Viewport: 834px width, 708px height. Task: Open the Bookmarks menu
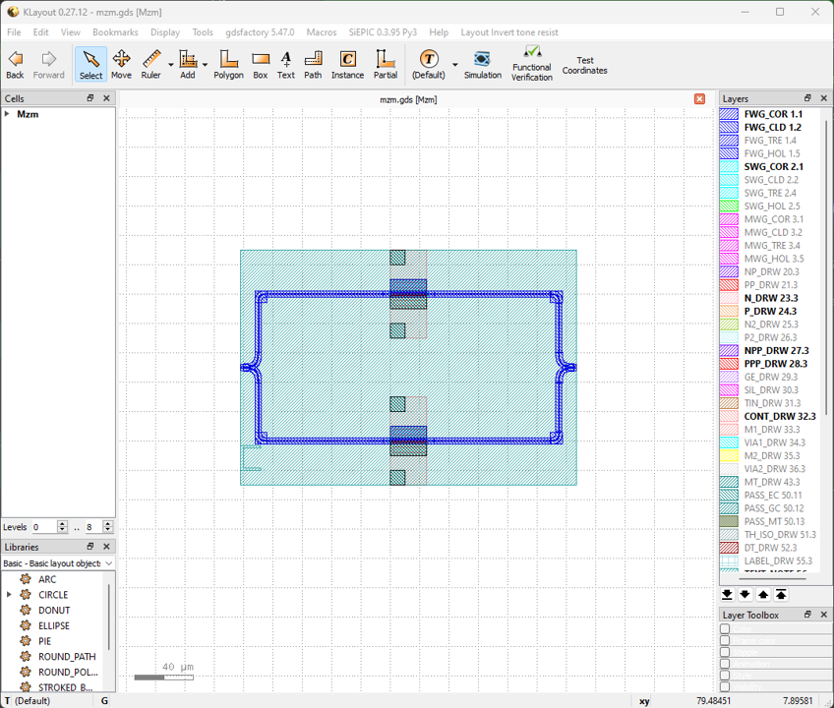115,32
